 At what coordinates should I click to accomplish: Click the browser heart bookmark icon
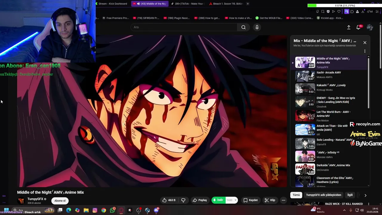coord(339,11)
